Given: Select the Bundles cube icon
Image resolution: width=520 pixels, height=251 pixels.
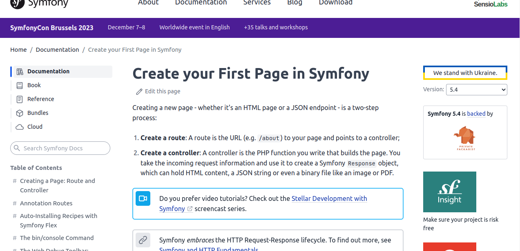Looking at the screenshot, I should tap(20, 113).
